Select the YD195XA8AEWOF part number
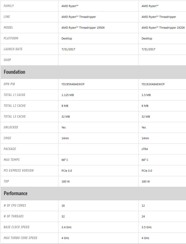This screenshot has width=186, height=244. [73, 84]
